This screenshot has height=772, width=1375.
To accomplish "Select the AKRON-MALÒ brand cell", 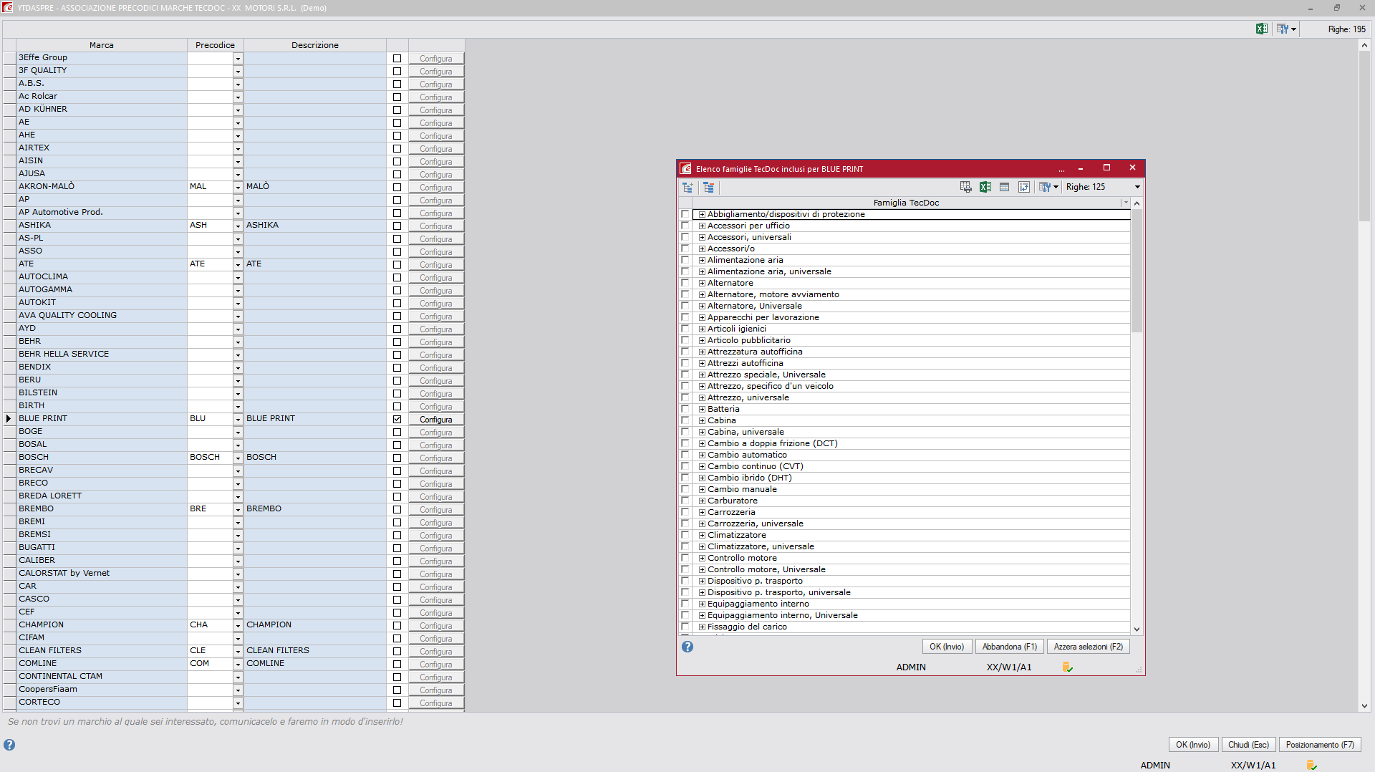I will [x=102, y=187].
